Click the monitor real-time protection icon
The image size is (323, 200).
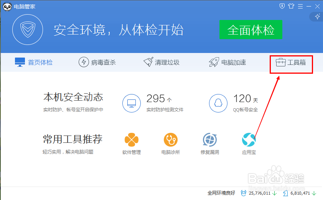click(132, 103)
